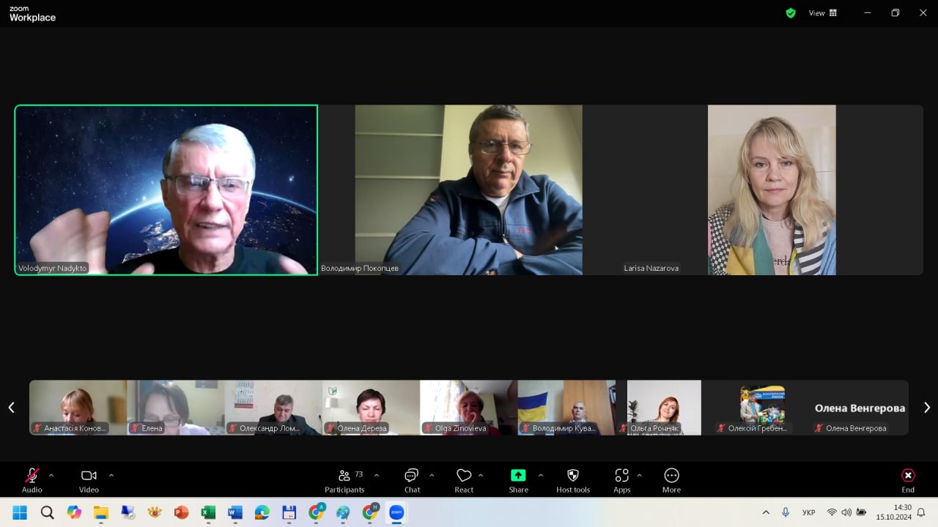Open the eye-mask app in the taskbar
Image resolution: width=938 pixels, height=527 pixels.
coord(155,512)
